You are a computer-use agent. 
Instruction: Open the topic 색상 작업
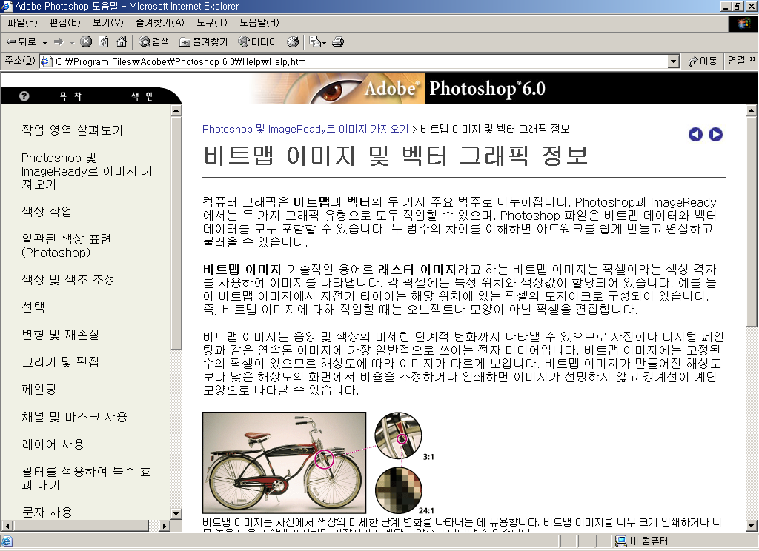[47, 211]
